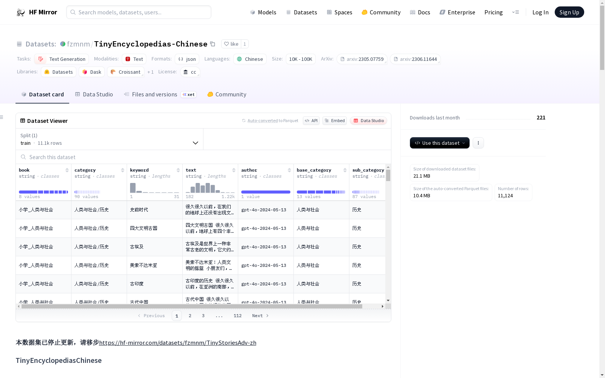The width and height of the screenshot is (605, 378).
Task: Click the keyword lengths histogram
Action: (155, 188)
